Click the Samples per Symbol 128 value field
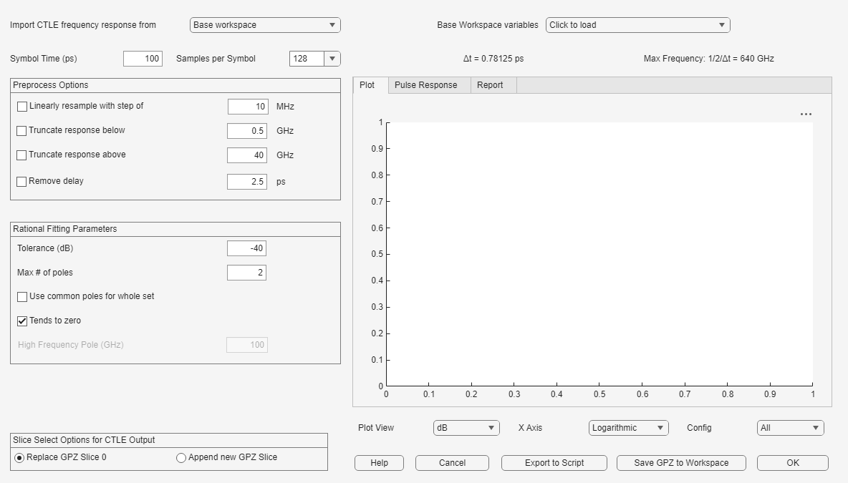Image resolution: width=848 pixels, height=483 pixels. pos(307,59)
